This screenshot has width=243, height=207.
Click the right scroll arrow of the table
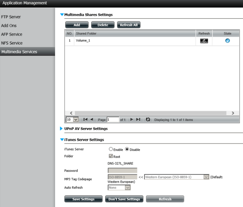click(x=233, y=113)
